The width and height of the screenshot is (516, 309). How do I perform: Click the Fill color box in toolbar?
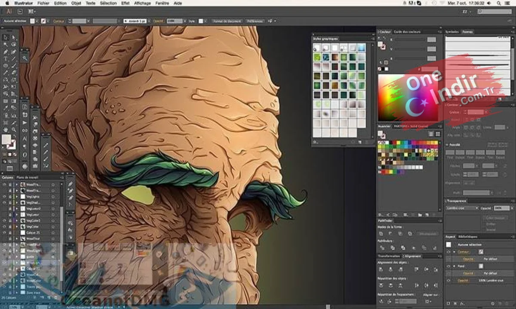[6, 139]
